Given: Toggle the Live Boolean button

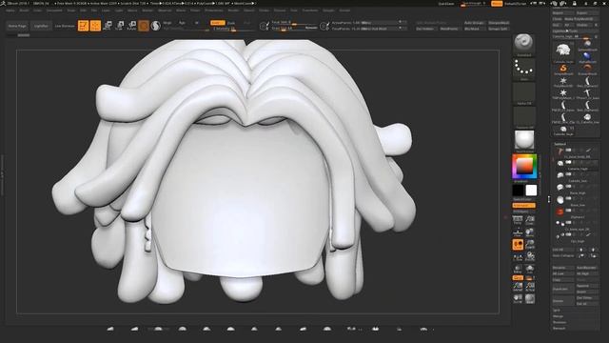Looking at the screenshot, I should [65, 26].
